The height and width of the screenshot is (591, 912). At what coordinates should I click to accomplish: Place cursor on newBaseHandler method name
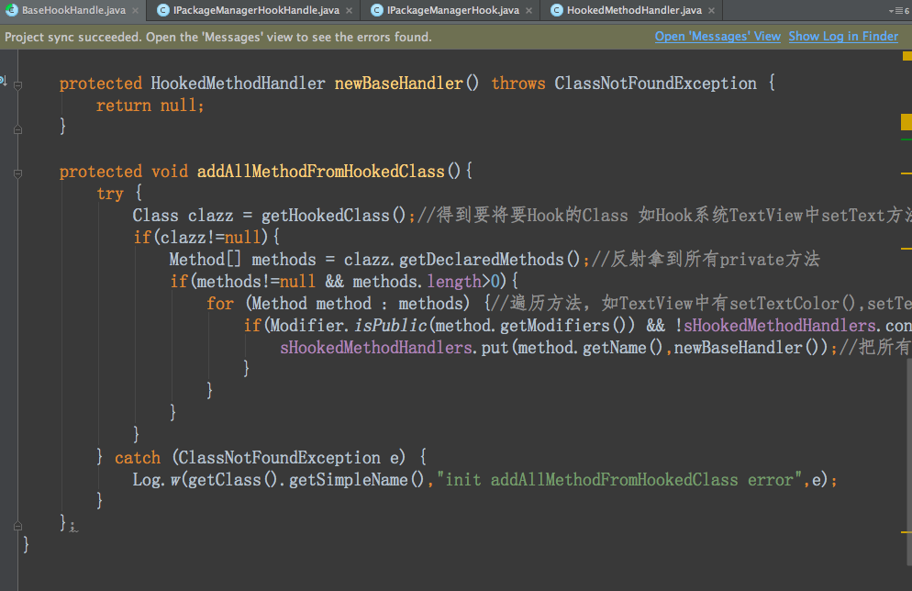pos(399,84)
